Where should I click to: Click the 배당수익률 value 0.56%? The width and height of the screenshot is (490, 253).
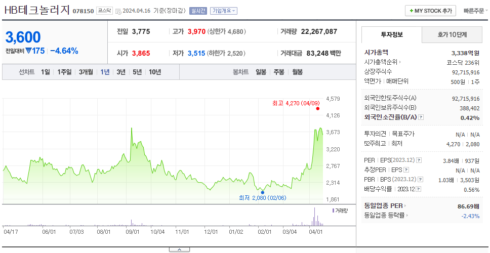(472, 190)
